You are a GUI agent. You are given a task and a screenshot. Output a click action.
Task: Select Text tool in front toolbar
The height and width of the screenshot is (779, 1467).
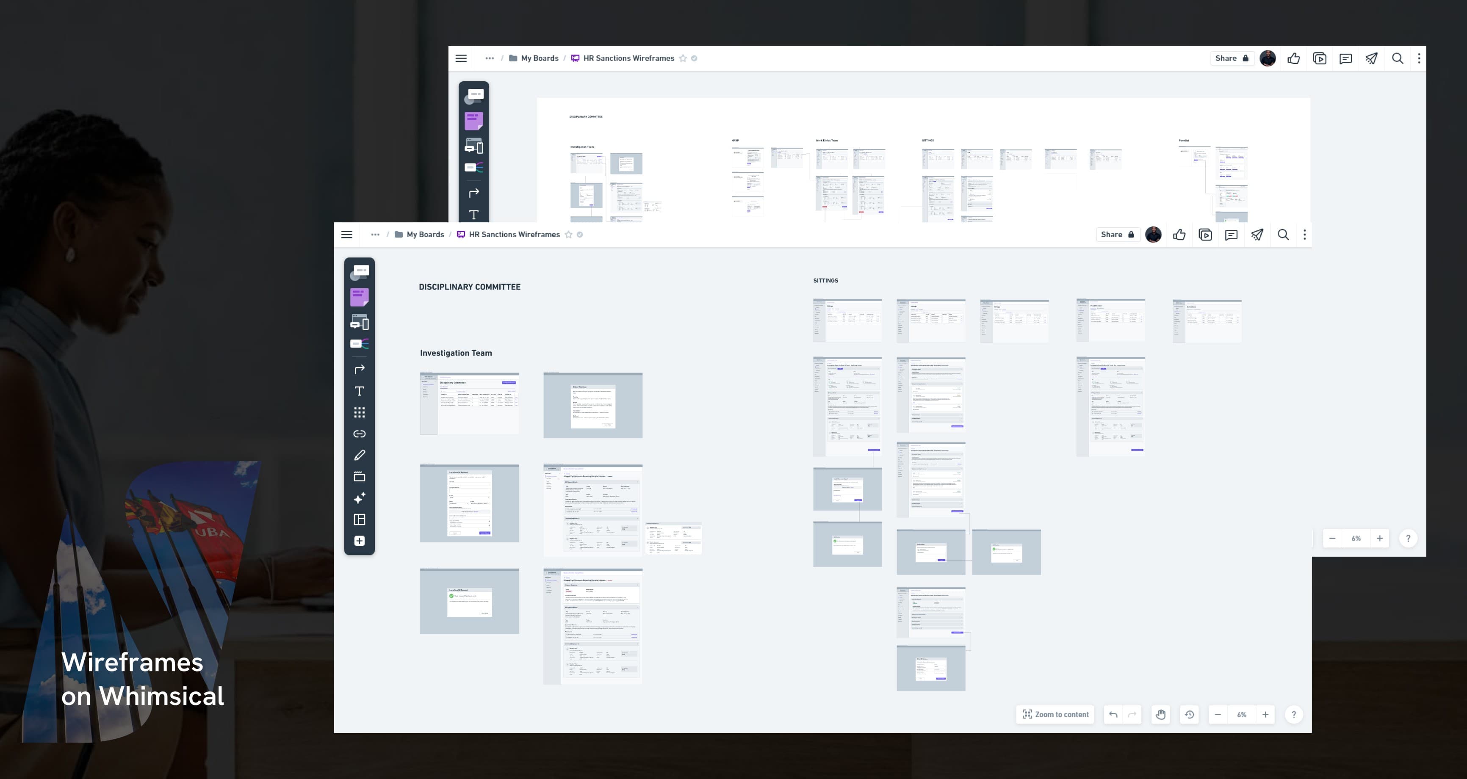point(360,391)
